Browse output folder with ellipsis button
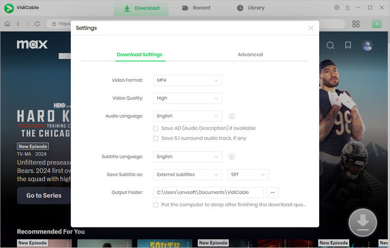 pos(272,192)
